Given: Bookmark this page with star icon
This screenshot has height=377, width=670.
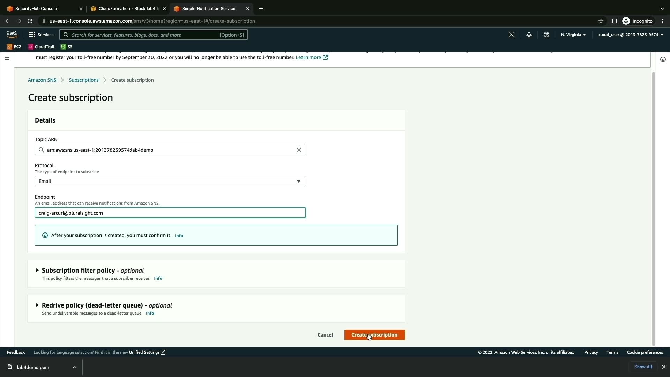Looking at the screenshot, I should [601, 21].
